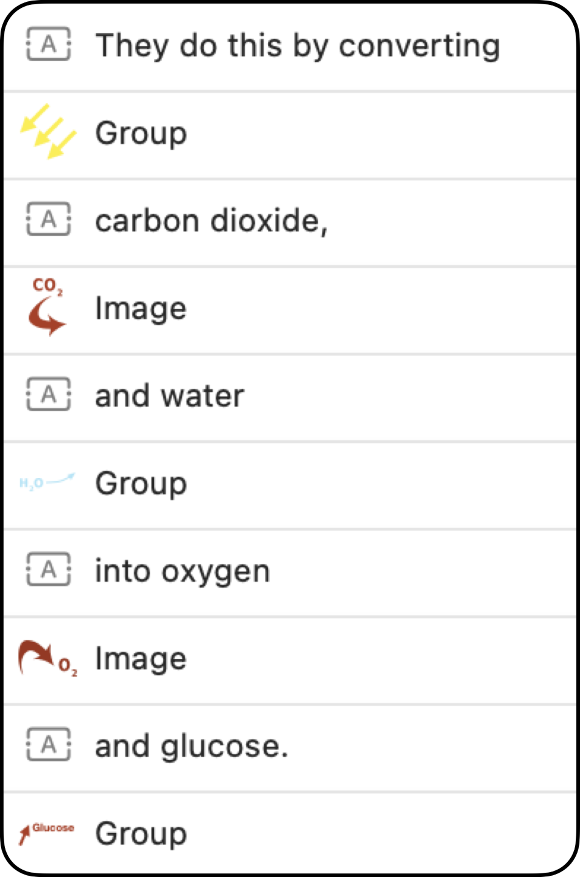The image size is (580, 877).
Task: Click the yellow arrows group thumbnail
Action: click(48, 132)
